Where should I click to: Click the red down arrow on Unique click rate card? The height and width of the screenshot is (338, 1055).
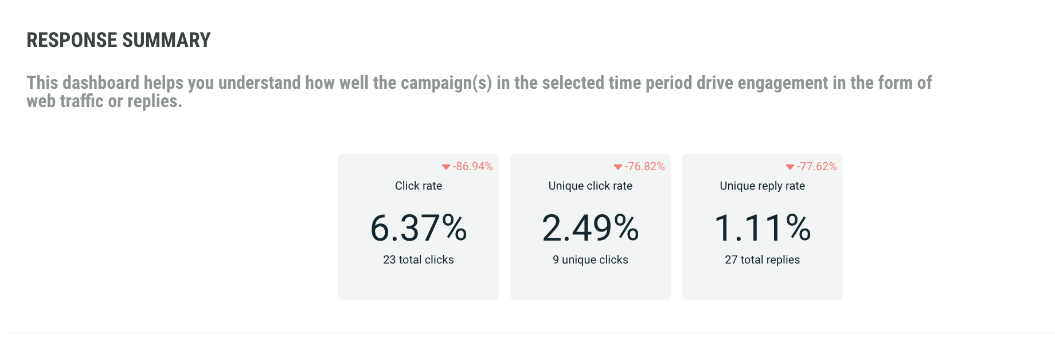tap(618, 167)
